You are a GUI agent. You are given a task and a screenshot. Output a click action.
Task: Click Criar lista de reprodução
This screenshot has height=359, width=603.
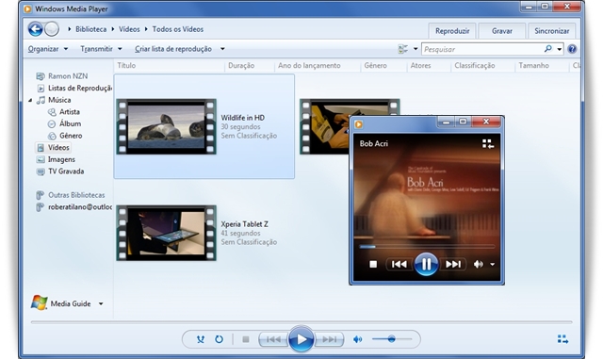(173, 49)
